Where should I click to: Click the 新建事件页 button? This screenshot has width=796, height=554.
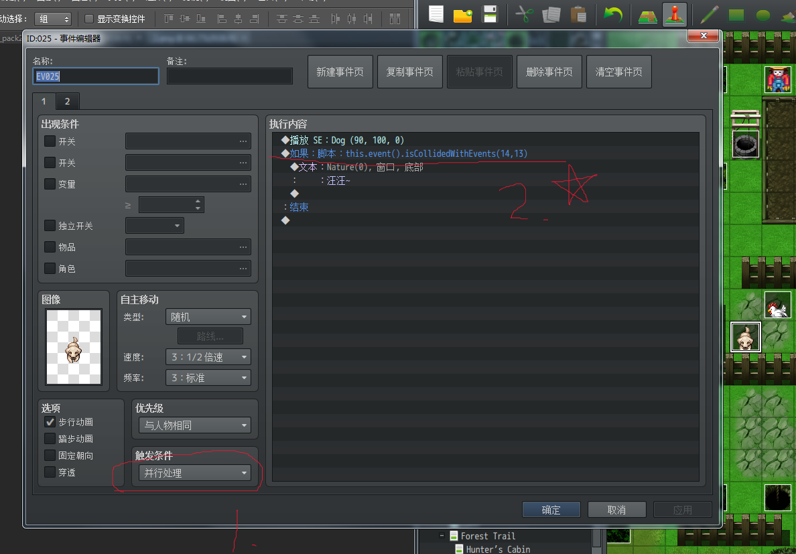[340, 72]
